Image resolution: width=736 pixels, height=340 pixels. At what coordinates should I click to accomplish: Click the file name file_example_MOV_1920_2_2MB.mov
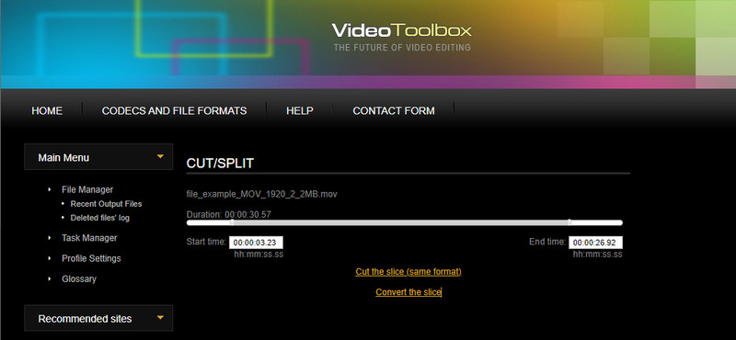click(x=261, y=194)
